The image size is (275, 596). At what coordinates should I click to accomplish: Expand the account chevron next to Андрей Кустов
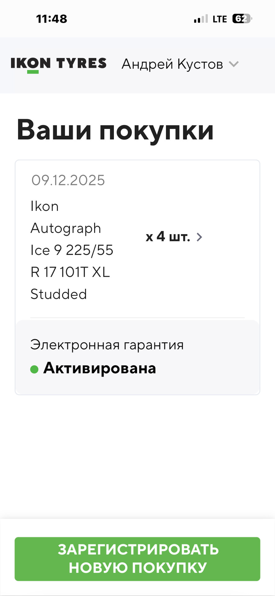[x=233, y=64]
